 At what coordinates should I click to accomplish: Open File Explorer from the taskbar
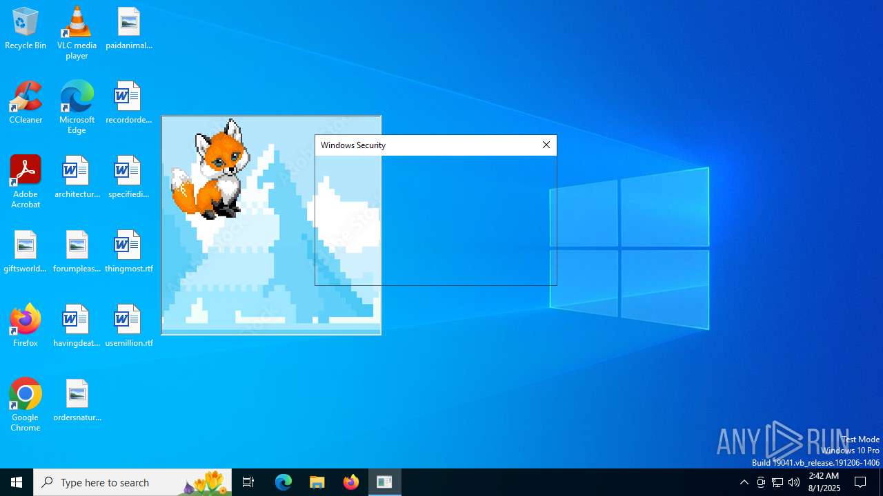[x=317, y=482]
